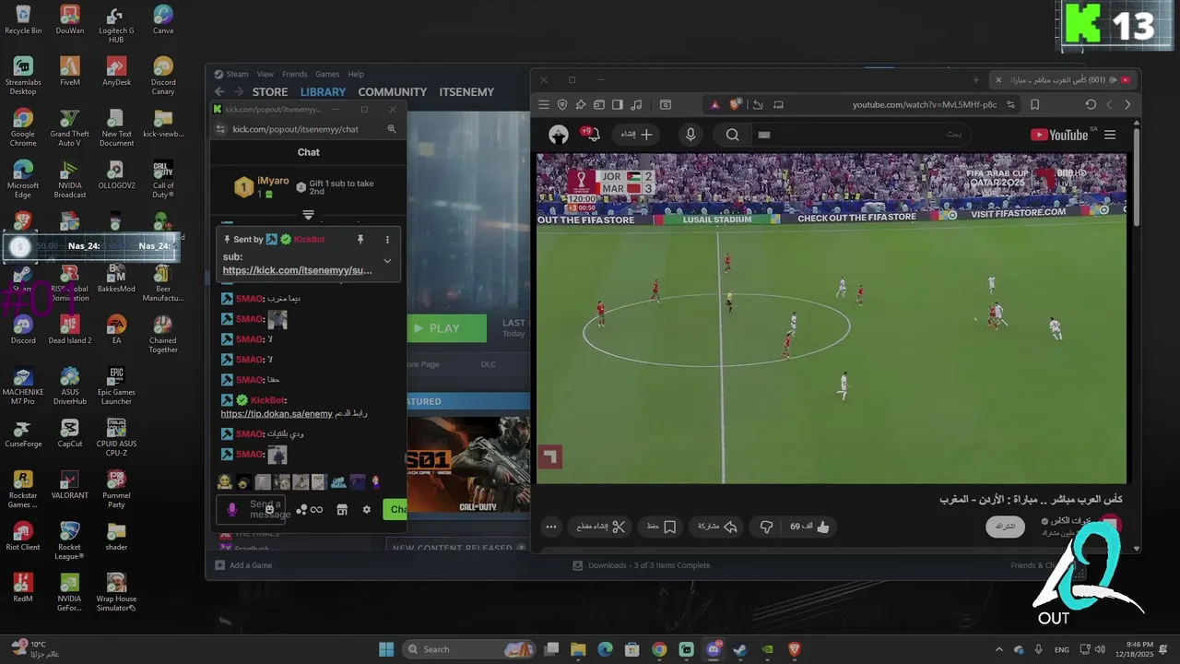Click the YouTube search magnifier button
Viewport: 1180px width, 664px height.
[x=732, y=135]
